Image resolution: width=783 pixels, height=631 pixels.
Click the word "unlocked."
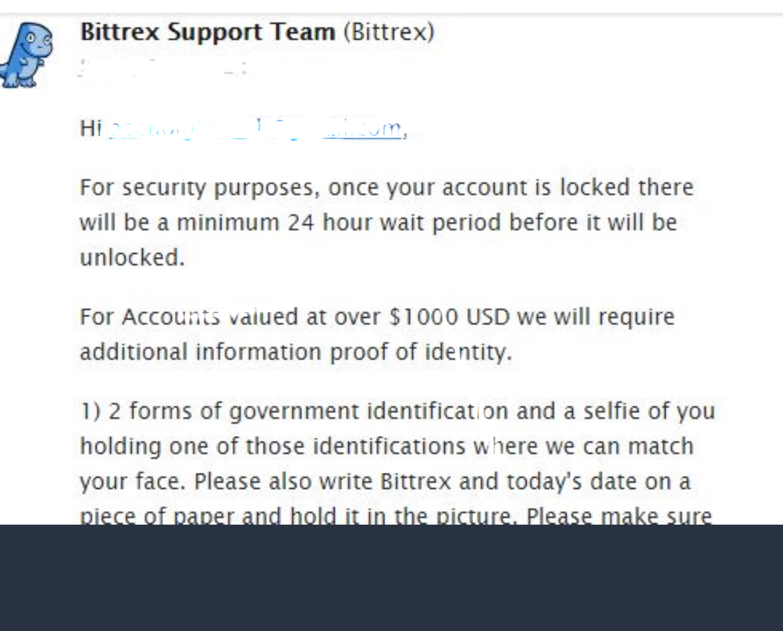coord(132,258)
